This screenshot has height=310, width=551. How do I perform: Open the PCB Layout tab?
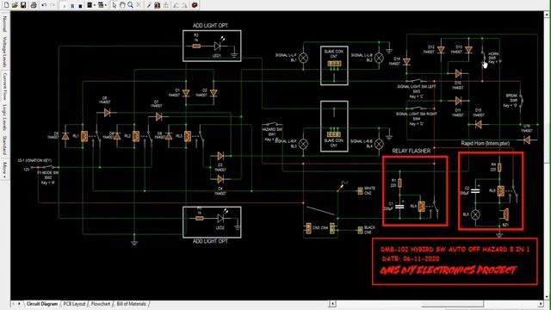(x=75, y=304)
